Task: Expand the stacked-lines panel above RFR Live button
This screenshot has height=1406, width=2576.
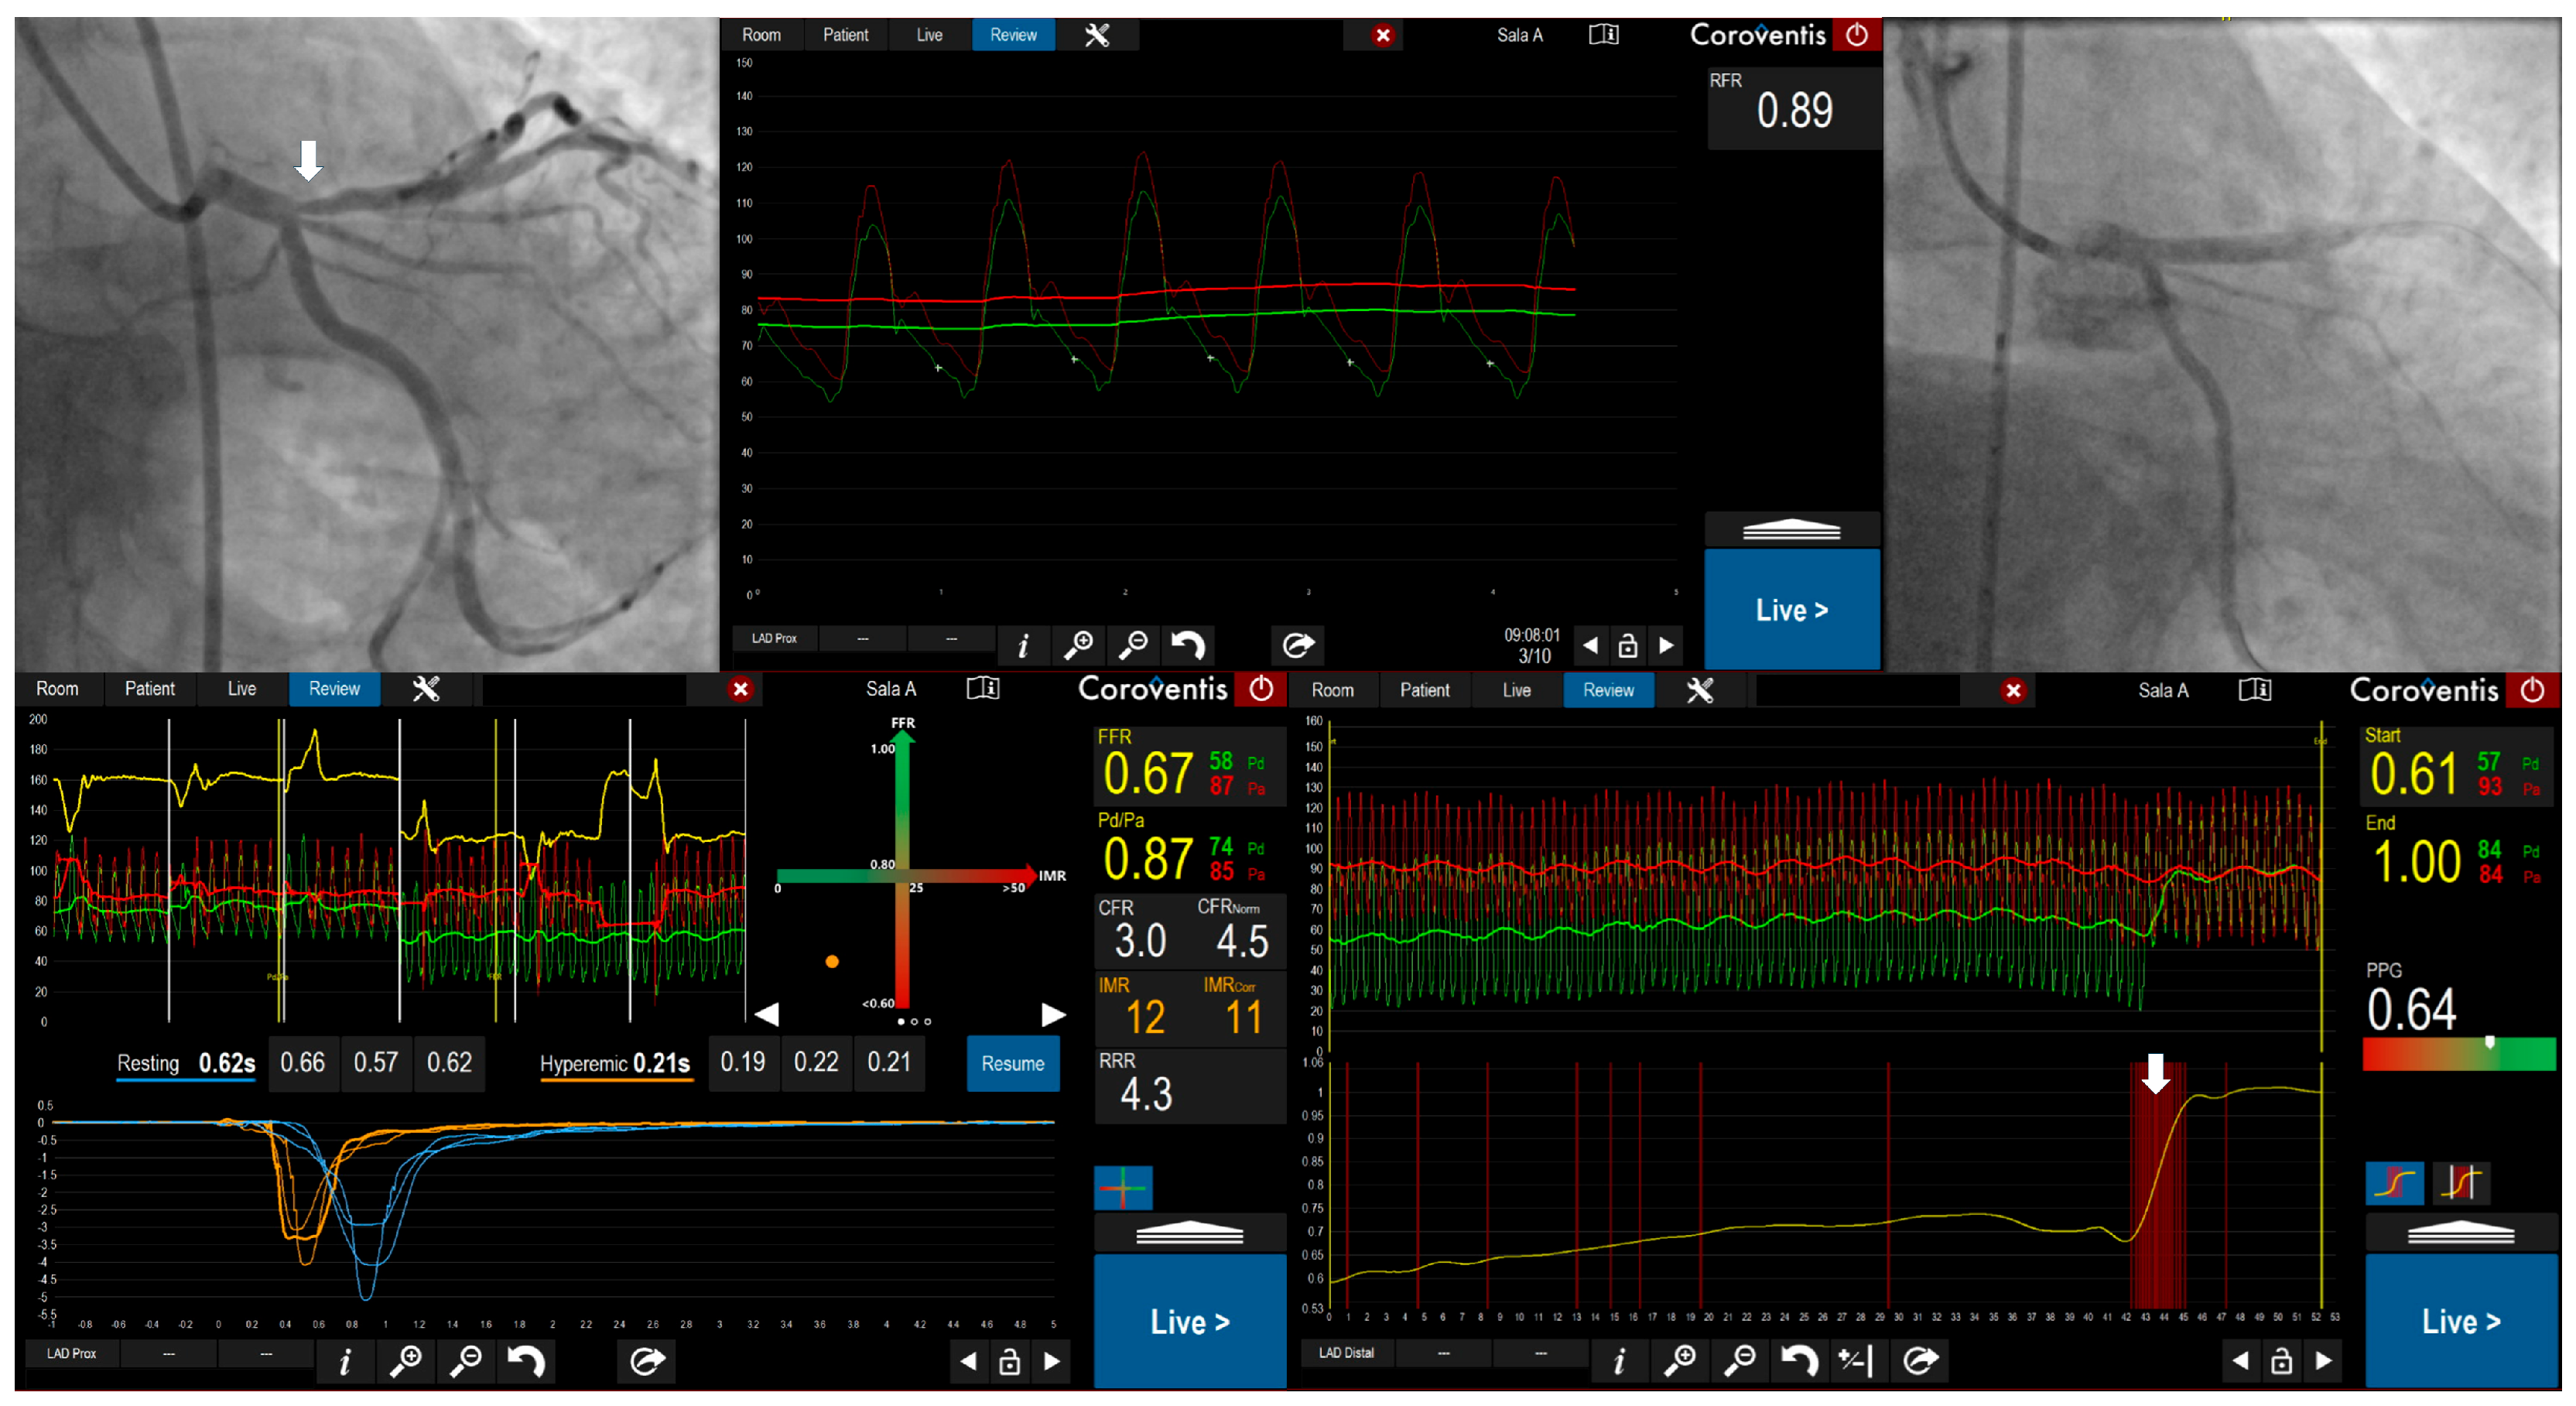Action: click(x=1791, y=530)
